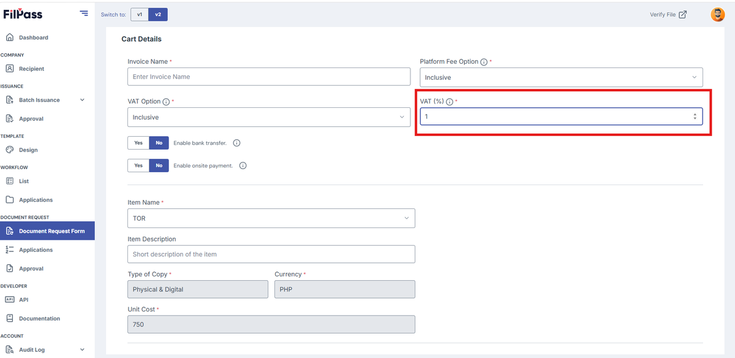This screenshot has height=358, width=735.
Task: Click the Batch Issuance document icon
Action: pos(9,100)
